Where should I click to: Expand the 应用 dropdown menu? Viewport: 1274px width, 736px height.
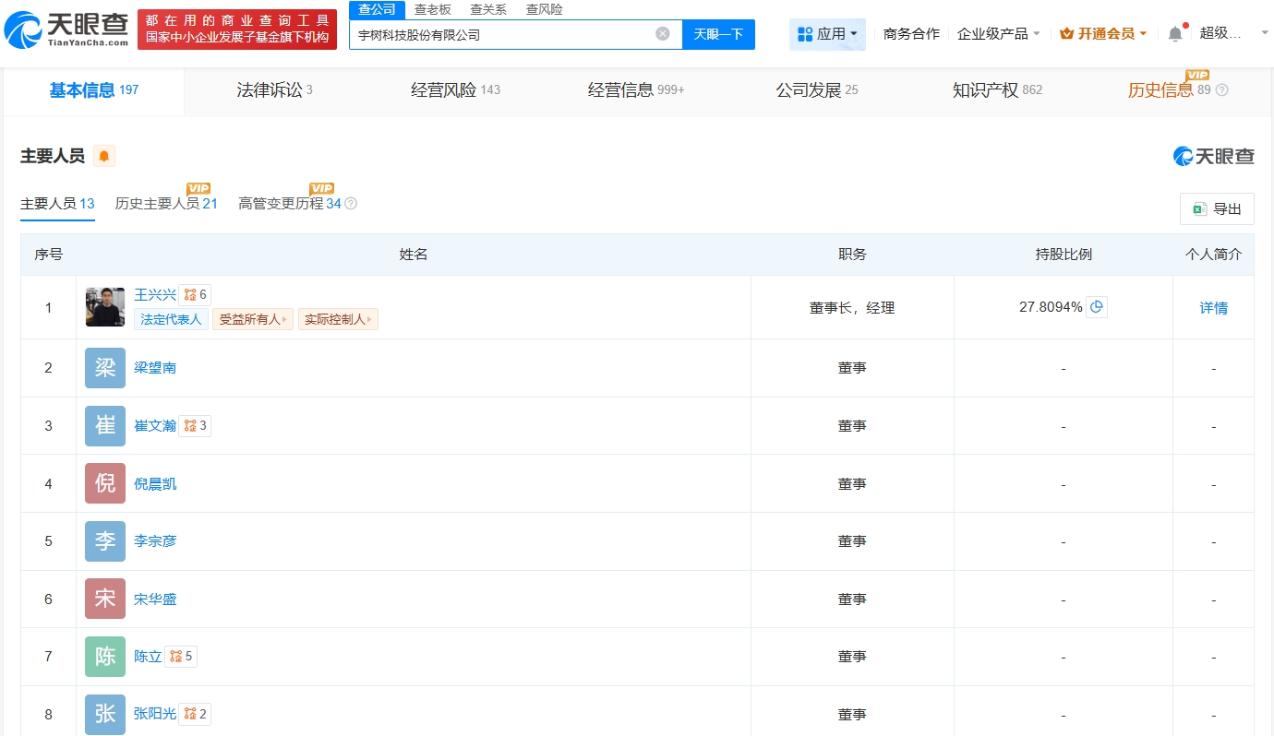coord(827,34)
